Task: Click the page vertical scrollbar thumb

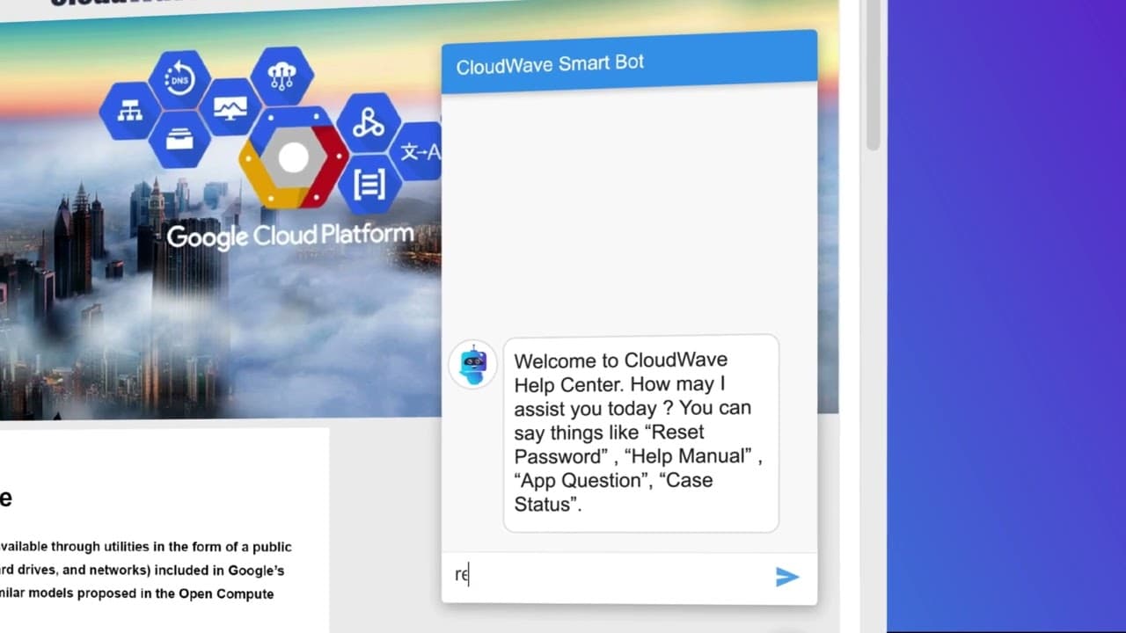Action: point(873,75)
